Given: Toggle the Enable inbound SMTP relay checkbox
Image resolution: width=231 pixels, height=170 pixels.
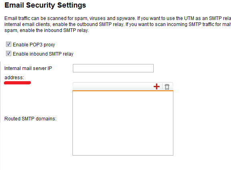Looking at the screenshot, I should click(8, 54).
